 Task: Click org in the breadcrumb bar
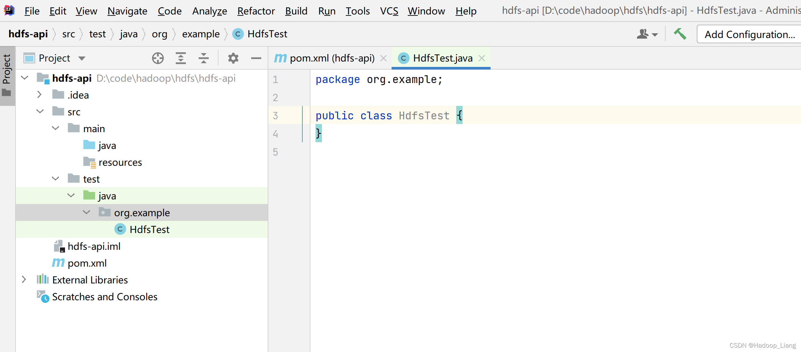159,34
